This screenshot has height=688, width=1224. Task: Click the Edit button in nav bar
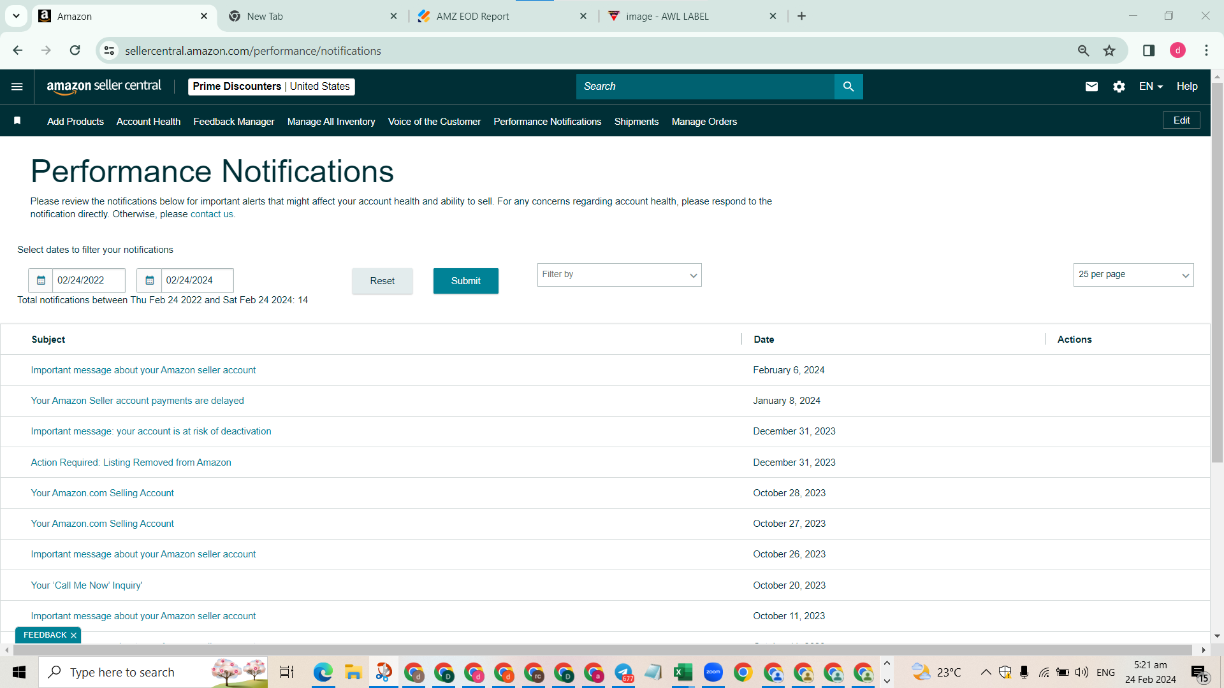(x=1182, y=120)
